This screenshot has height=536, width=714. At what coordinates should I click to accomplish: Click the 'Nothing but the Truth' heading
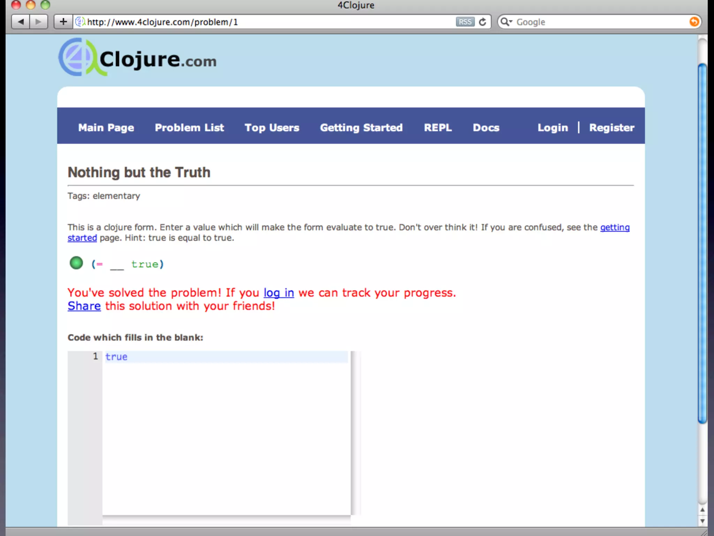[139, 172]
